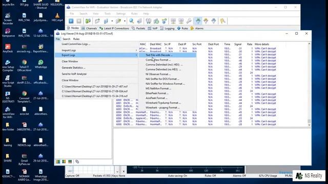
Task: Open the HEC.mp4 desktop file
Action: click(x=57, y=17)
